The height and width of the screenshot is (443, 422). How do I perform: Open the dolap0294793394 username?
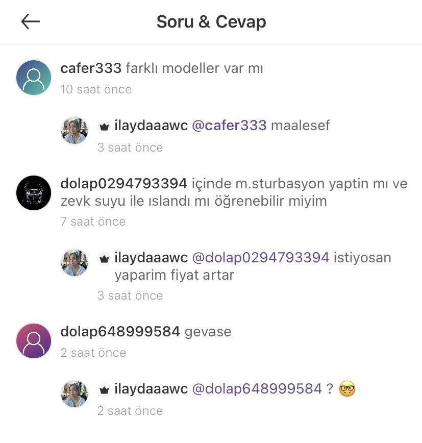click(123, 184)
